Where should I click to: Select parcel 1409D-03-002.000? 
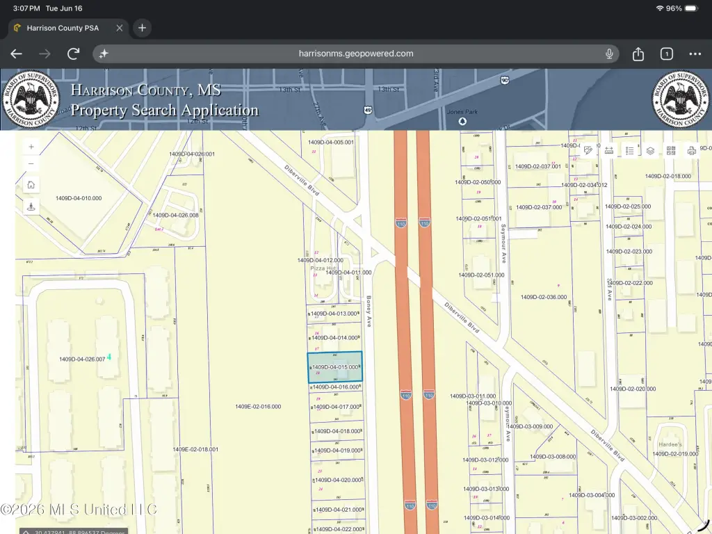click(x=634, y=517)
